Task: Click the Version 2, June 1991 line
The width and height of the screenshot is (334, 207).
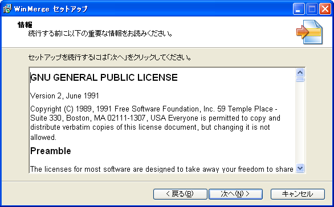Action: click(x=64, y=96)
